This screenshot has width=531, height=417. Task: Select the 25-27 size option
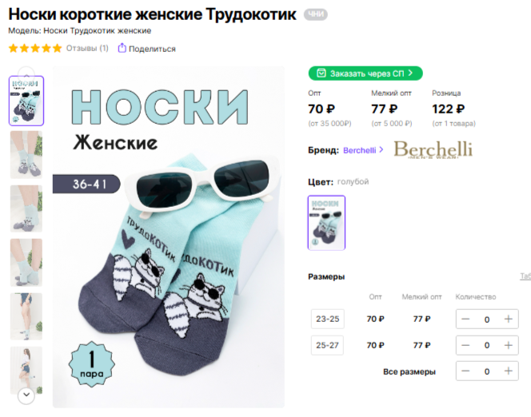tap(327, 345)
